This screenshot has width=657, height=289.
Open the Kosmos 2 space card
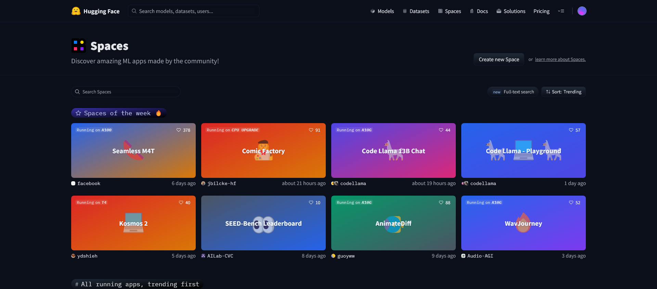pyautogui.click(x=133, y=223)
